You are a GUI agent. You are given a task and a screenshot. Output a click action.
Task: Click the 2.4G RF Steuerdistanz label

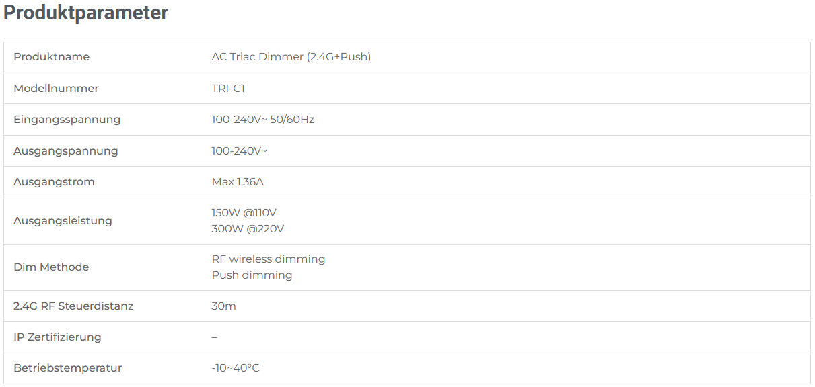point(73,306)
